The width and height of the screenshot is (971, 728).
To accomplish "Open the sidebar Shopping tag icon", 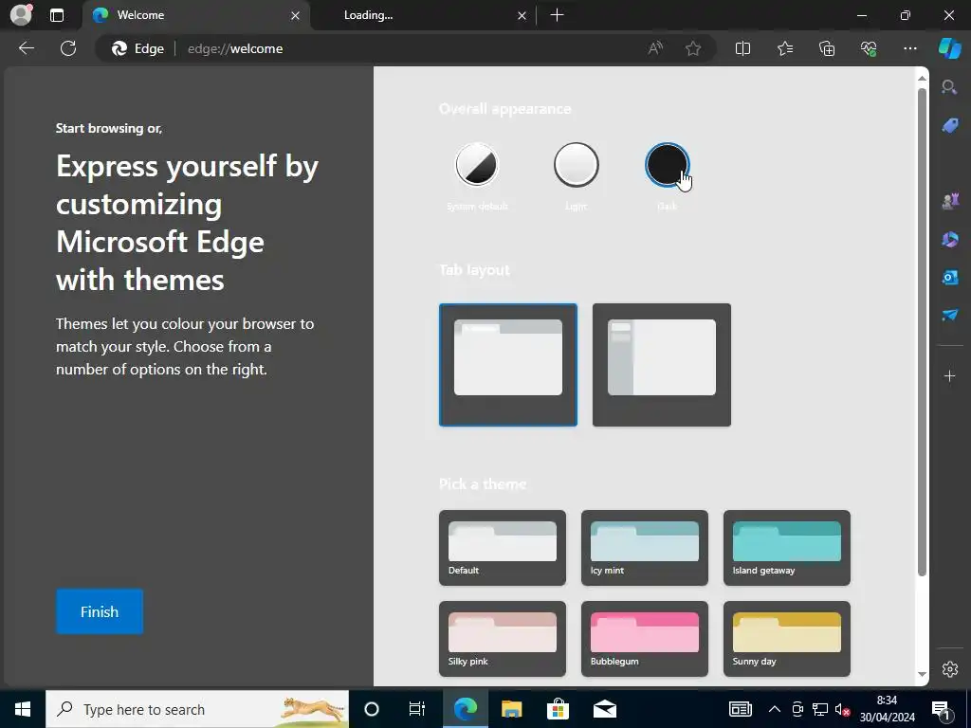I will 949,126.
